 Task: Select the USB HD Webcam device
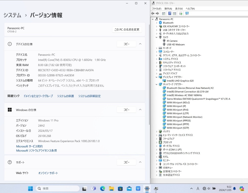tap(176, 44)
